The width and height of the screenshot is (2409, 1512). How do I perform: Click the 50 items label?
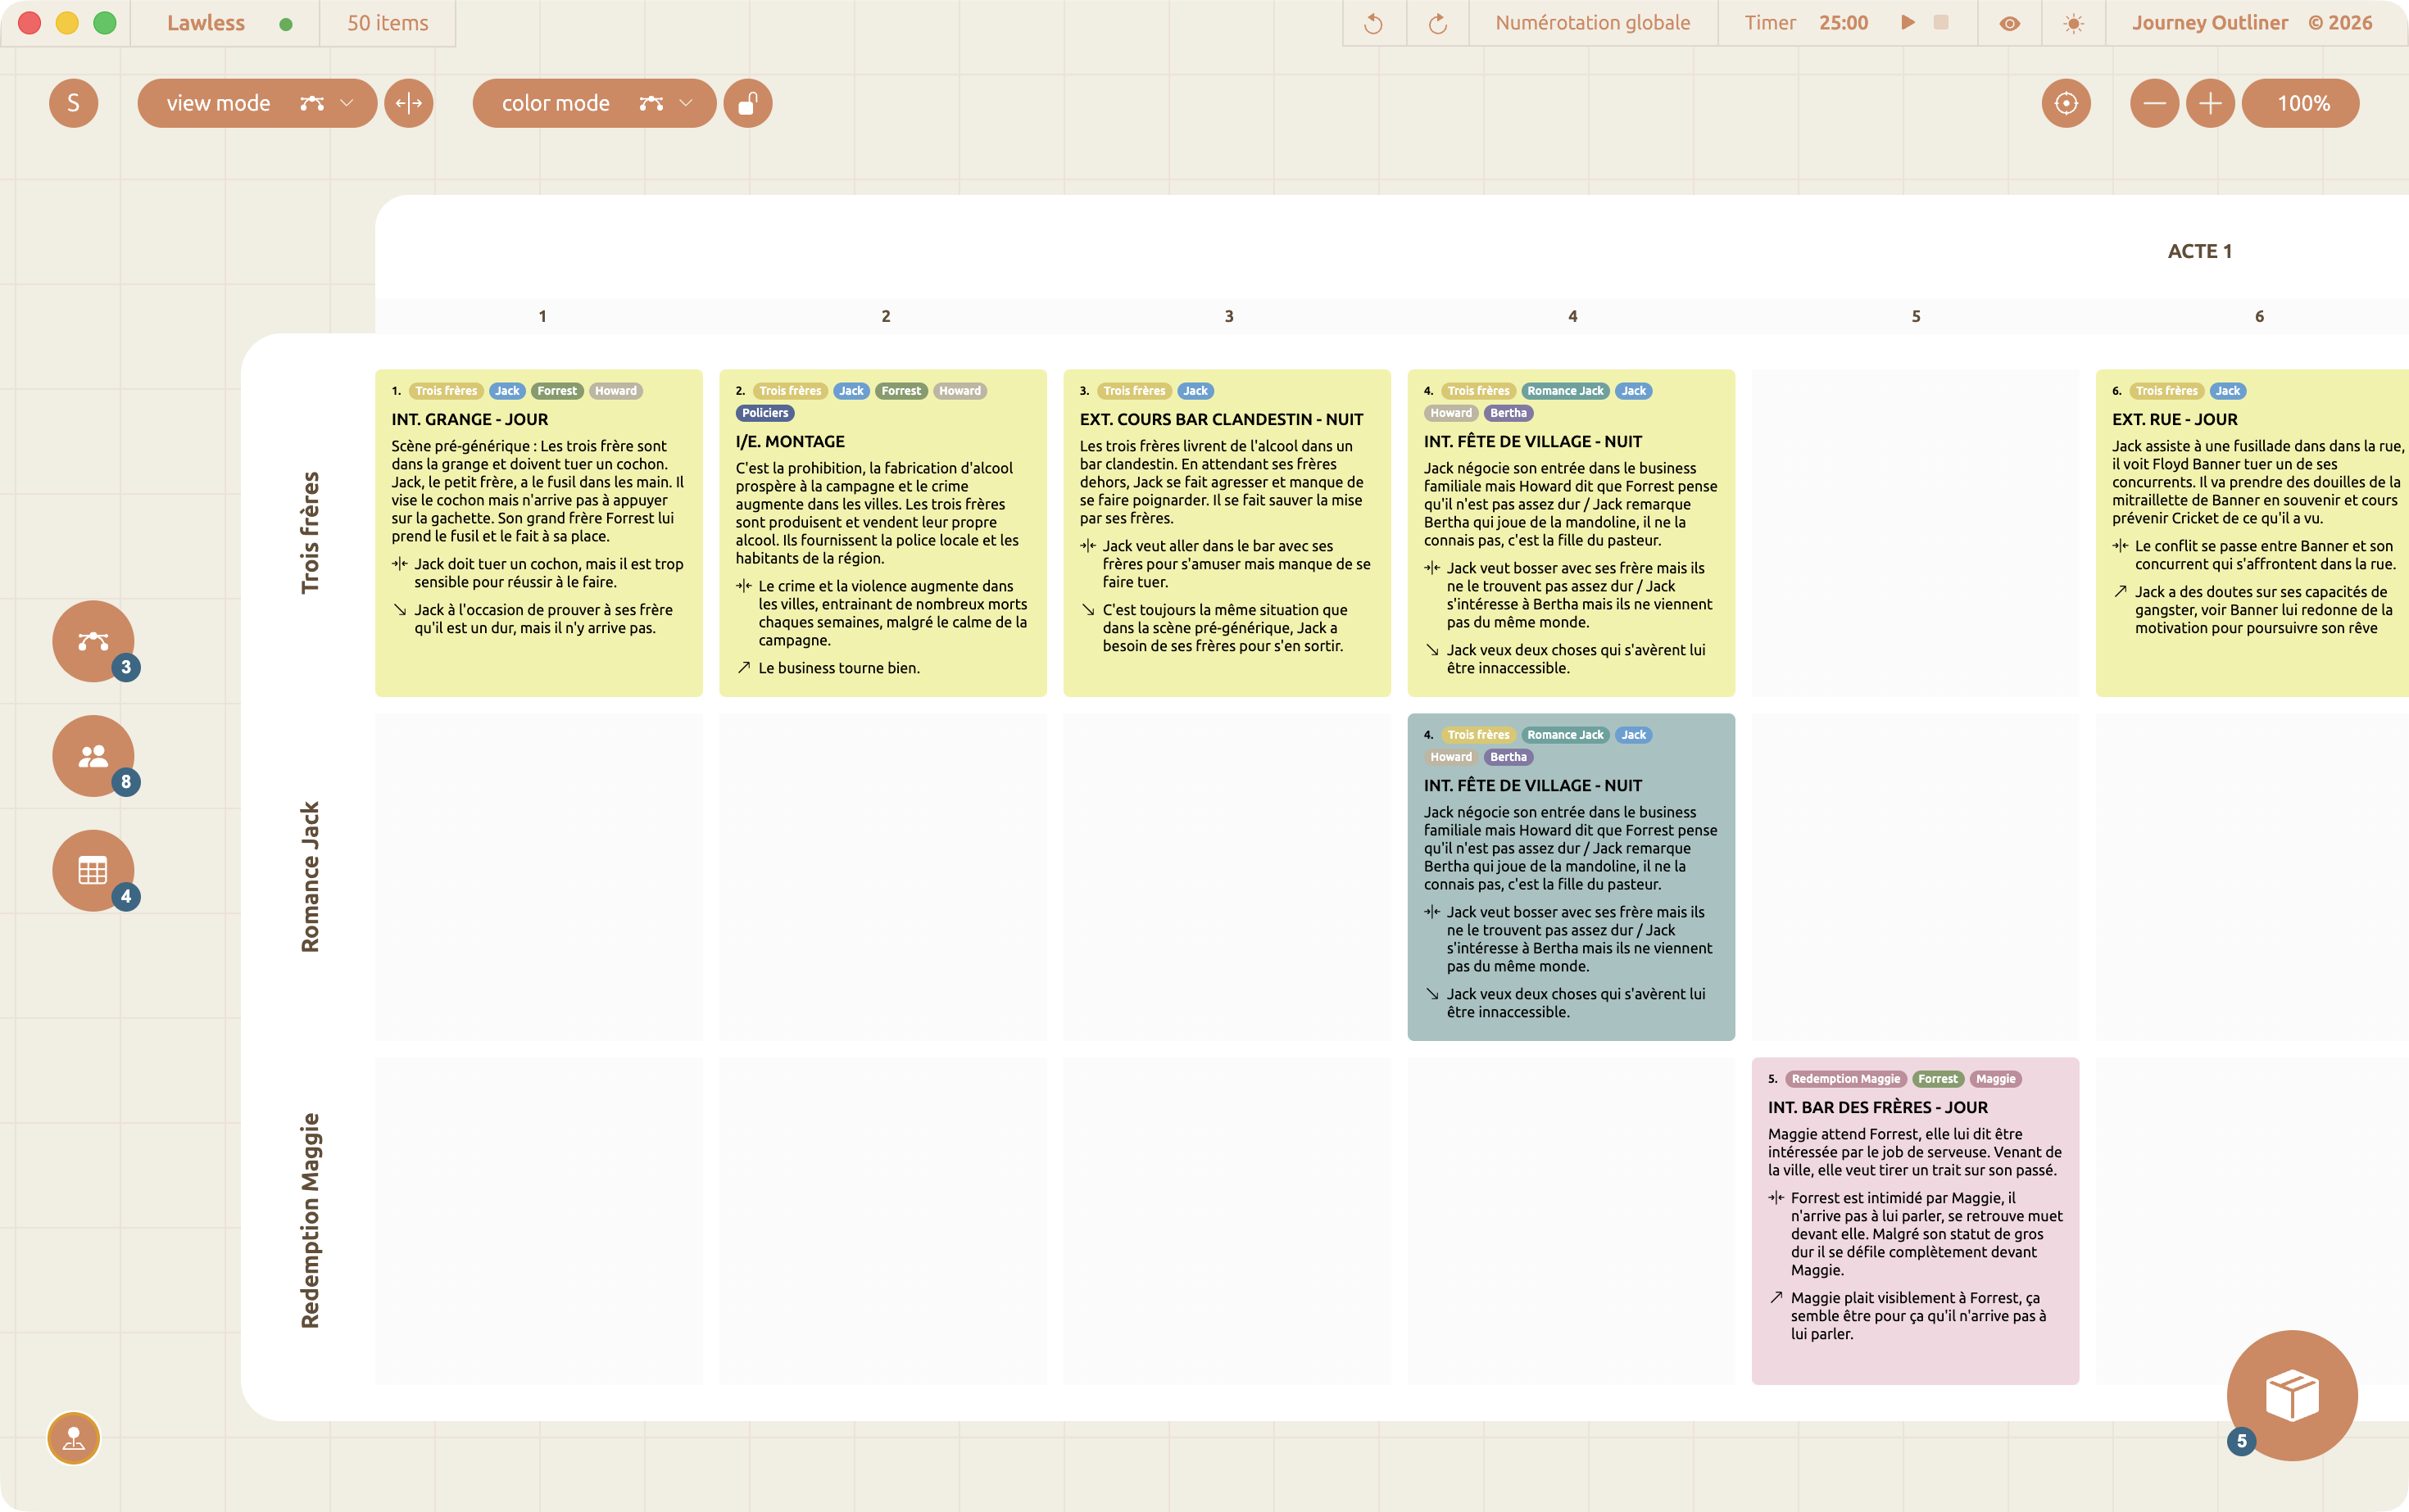(387, 22)
